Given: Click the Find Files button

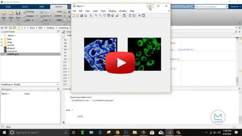Looking at the screenshot, I should click(x=28, y=12).
